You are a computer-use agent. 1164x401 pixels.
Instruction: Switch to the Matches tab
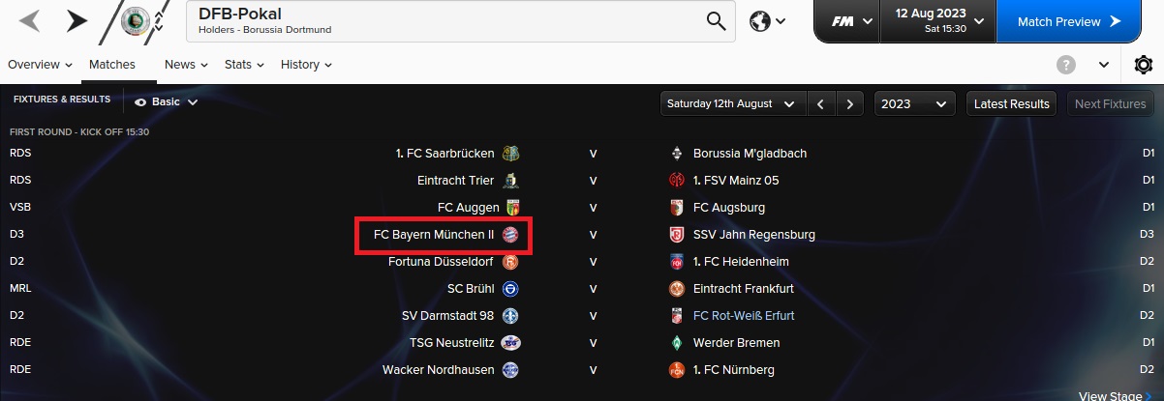coord(112,65)
